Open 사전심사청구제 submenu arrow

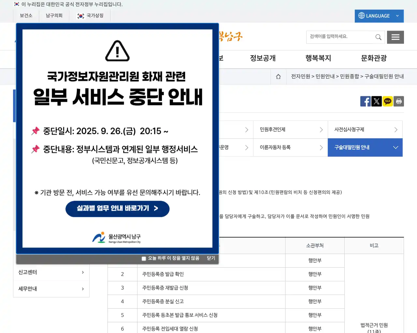click(396, 130)
